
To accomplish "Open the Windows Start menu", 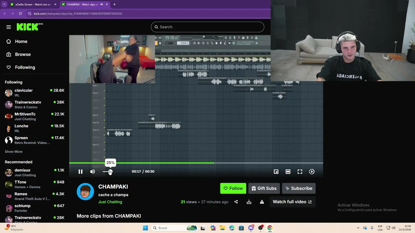I will (145, 228).
